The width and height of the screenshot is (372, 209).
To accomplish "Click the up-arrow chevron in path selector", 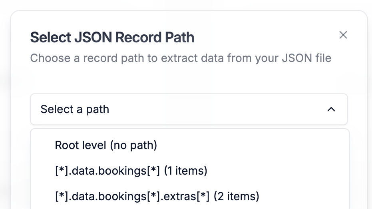I will pyautogui.click(x=331, y=109).
